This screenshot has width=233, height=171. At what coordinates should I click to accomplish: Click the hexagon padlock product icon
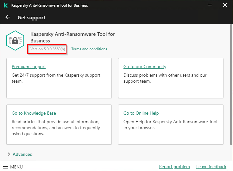[x=15, y=41]
